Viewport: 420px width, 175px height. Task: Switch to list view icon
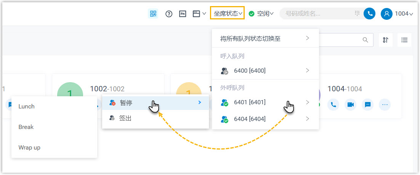(x=404, y=40)
